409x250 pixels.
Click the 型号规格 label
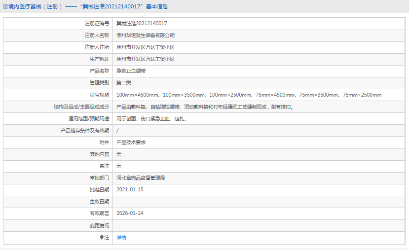99,95
